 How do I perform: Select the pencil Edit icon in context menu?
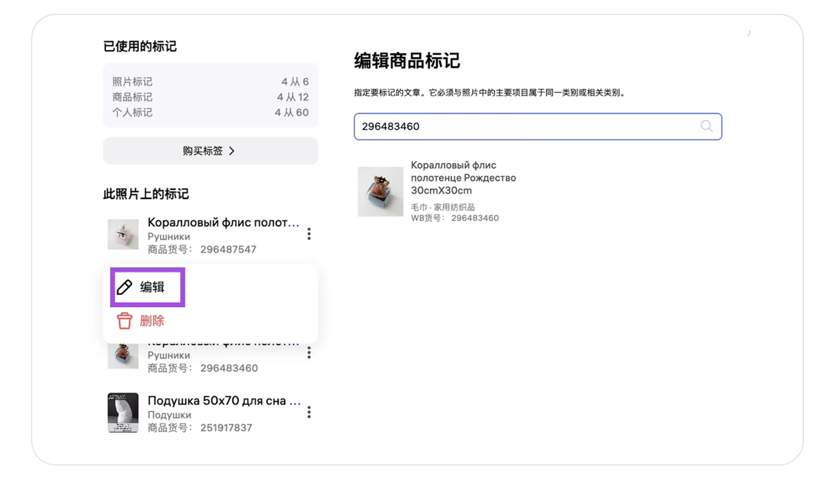tap(124, 286)
